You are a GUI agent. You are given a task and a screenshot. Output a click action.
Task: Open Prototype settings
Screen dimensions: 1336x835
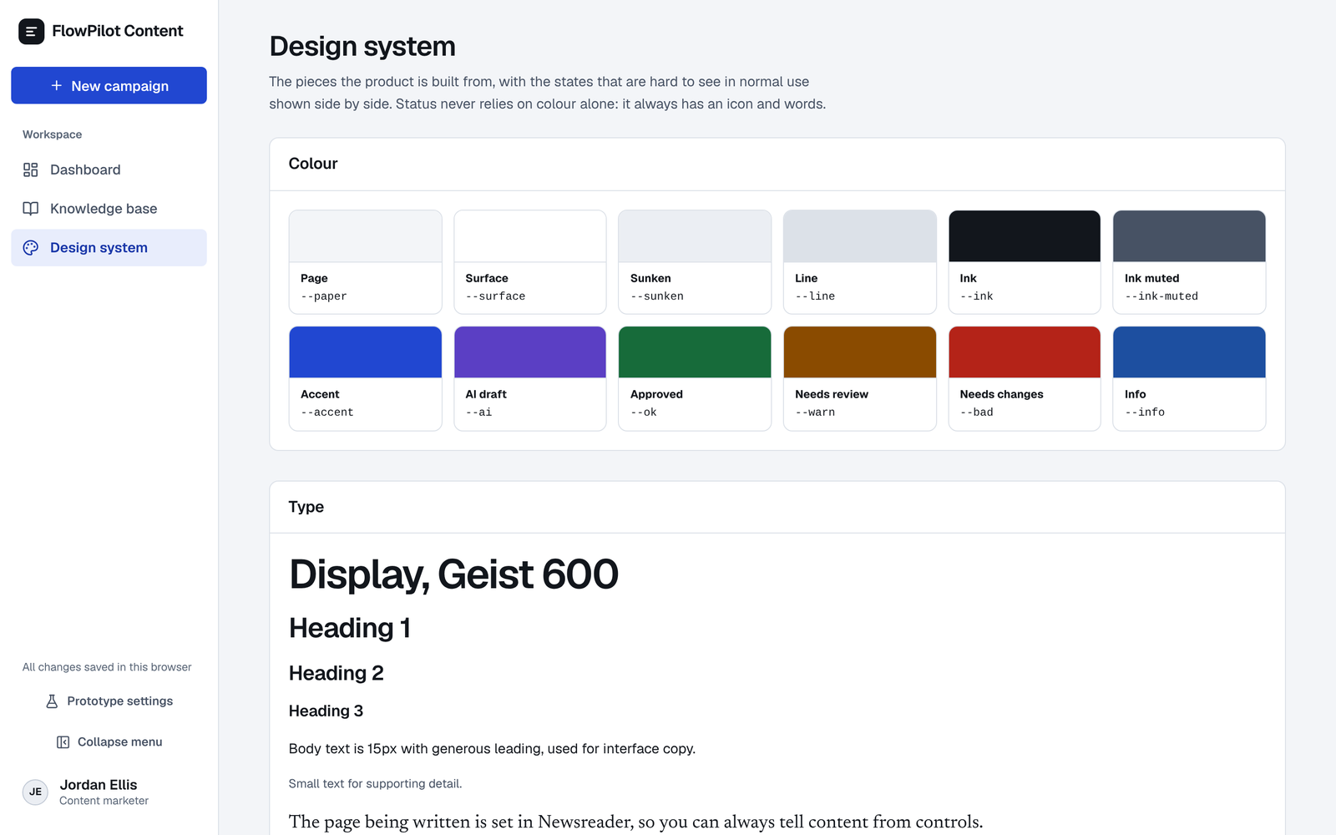coord(109,701)
